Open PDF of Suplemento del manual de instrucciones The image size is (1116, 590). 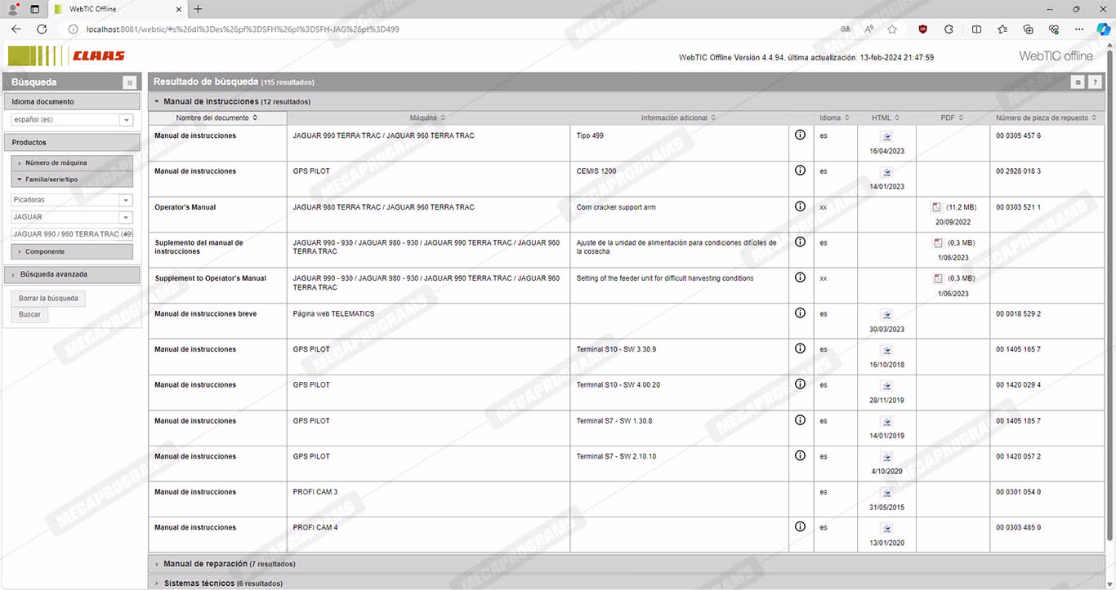pyautogui.click(x=937, y=243)
